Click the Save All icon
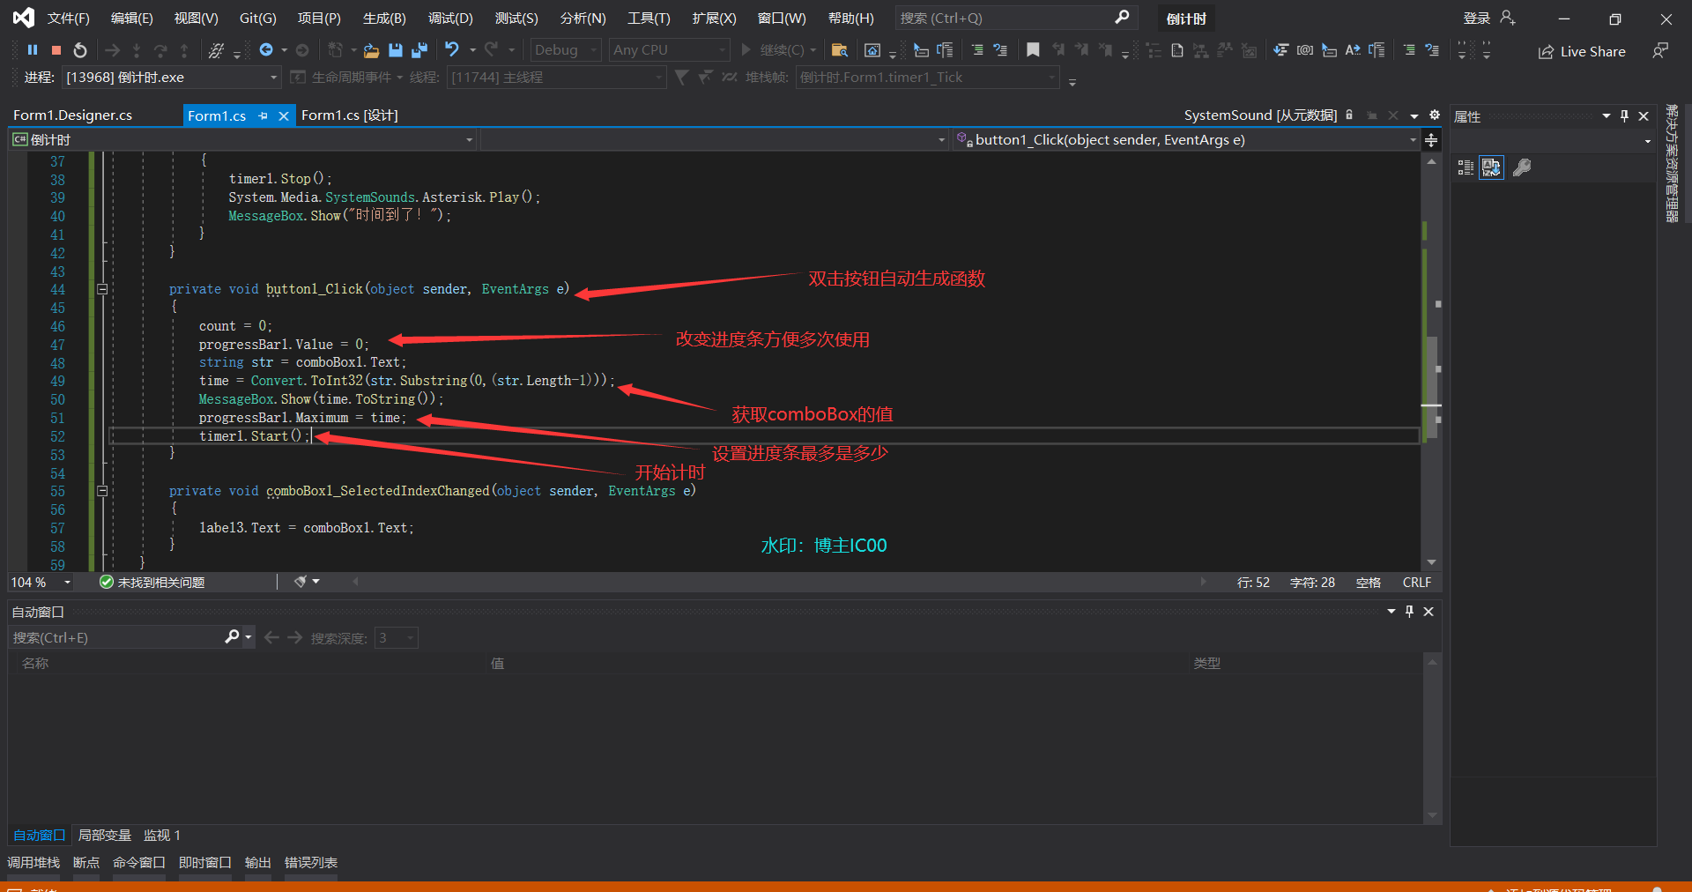The image size is (1692, 892). [420, 50]
